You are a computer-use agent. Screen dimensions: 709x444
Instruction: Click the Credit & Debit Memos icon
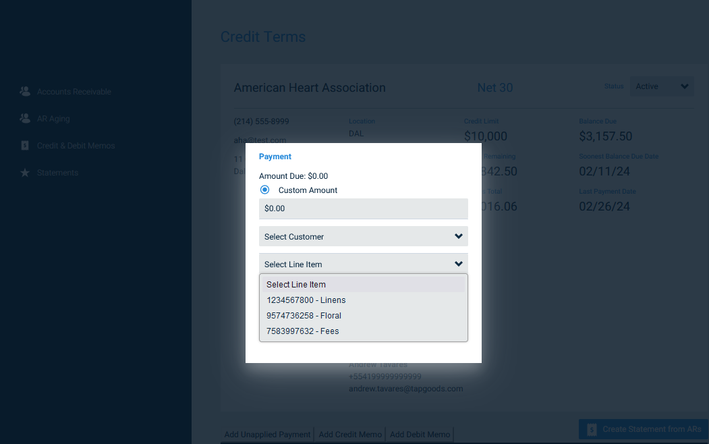pyautogui.click(x=25, y=146)
